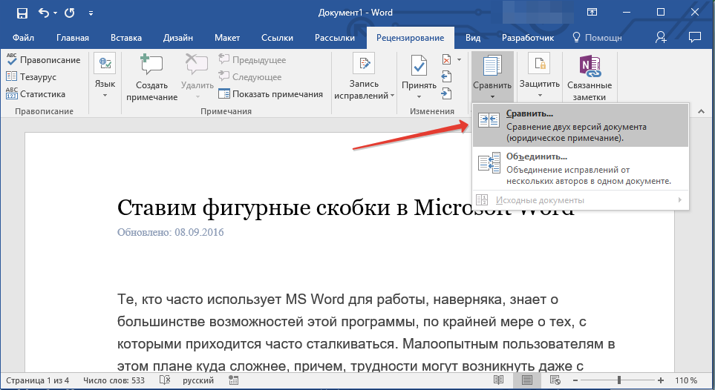The width and height of the screenshot is (715, 390).
Task: Enable web layout view in status bar
Action: [556, 380]
